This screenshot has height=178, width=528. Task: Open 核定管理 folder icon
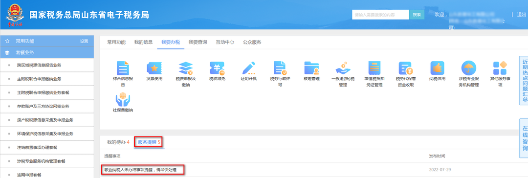click(311, 68)
